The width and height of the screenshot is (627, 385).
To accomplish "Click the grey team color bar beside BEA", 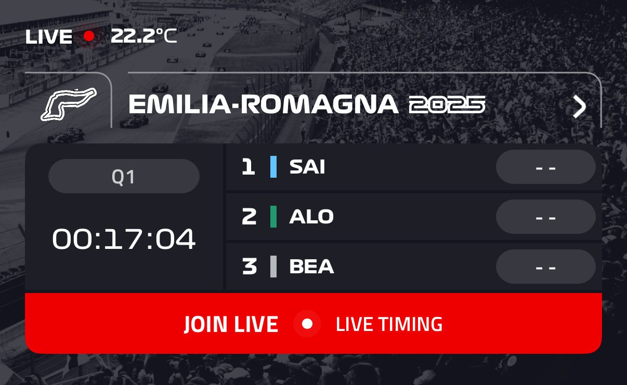I will (273, 267).
